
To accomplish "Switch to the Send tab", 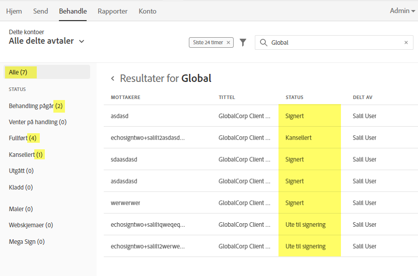I will click(41, 11).
